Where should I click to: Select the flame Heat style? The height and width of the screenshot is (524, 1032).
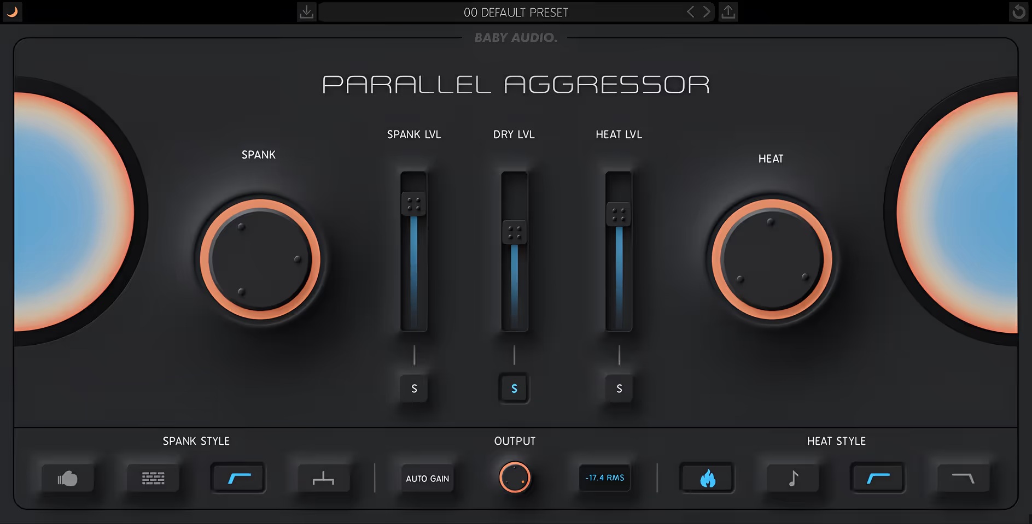tap(707, 478)
